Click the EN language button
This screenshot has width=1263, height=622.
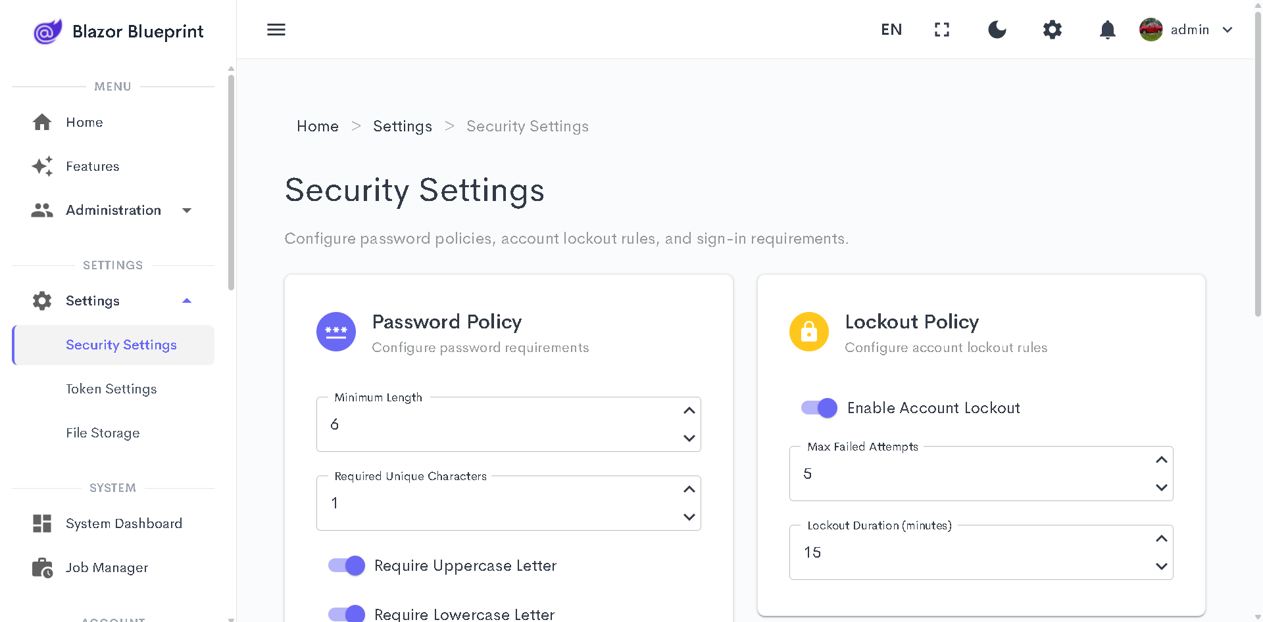(x=891, y=30)
